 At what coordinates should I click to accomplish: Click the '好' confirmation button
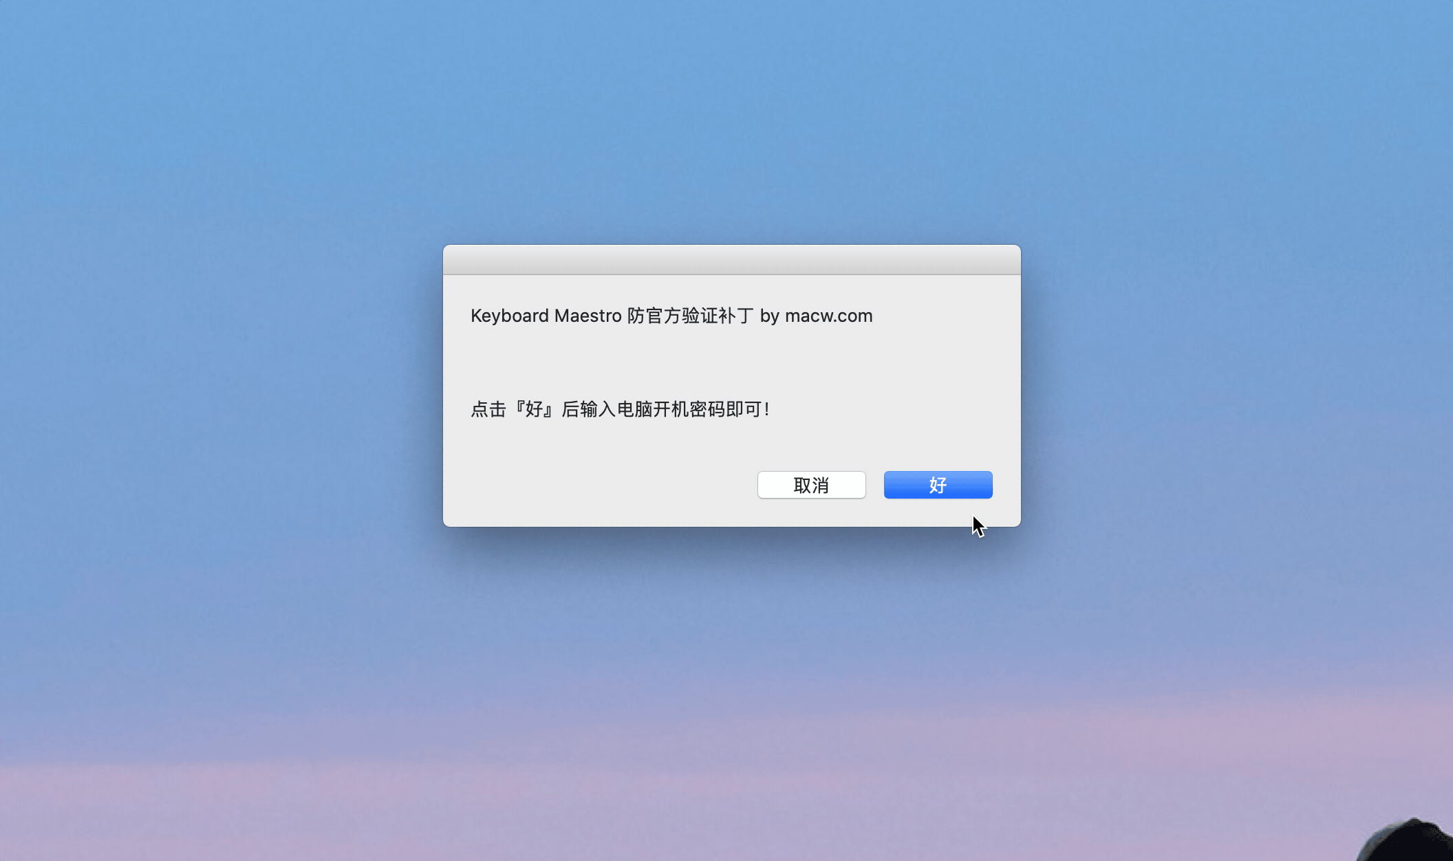937,484
